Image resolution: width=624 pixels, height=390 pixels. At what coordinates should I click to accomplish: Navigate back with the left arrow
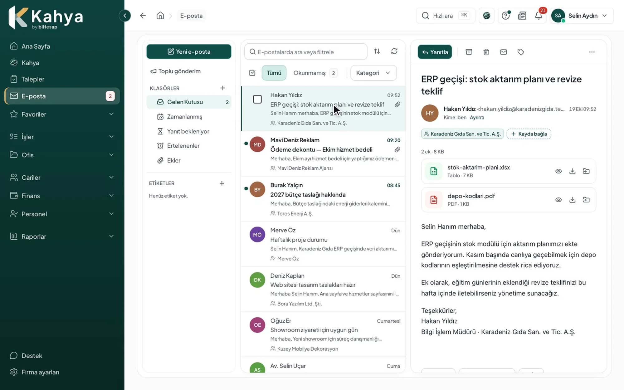point(143,16)
